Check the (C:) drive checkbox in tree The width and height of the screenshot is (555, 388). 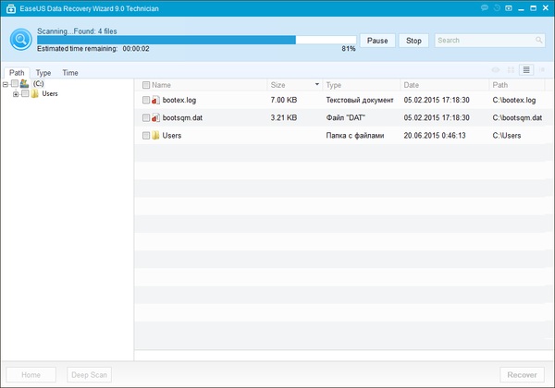pyautogui.click(x=15, y=83)
